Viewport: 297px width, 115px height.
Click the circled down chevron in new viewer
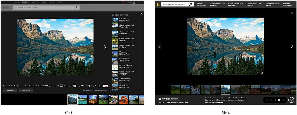point(291,100)
